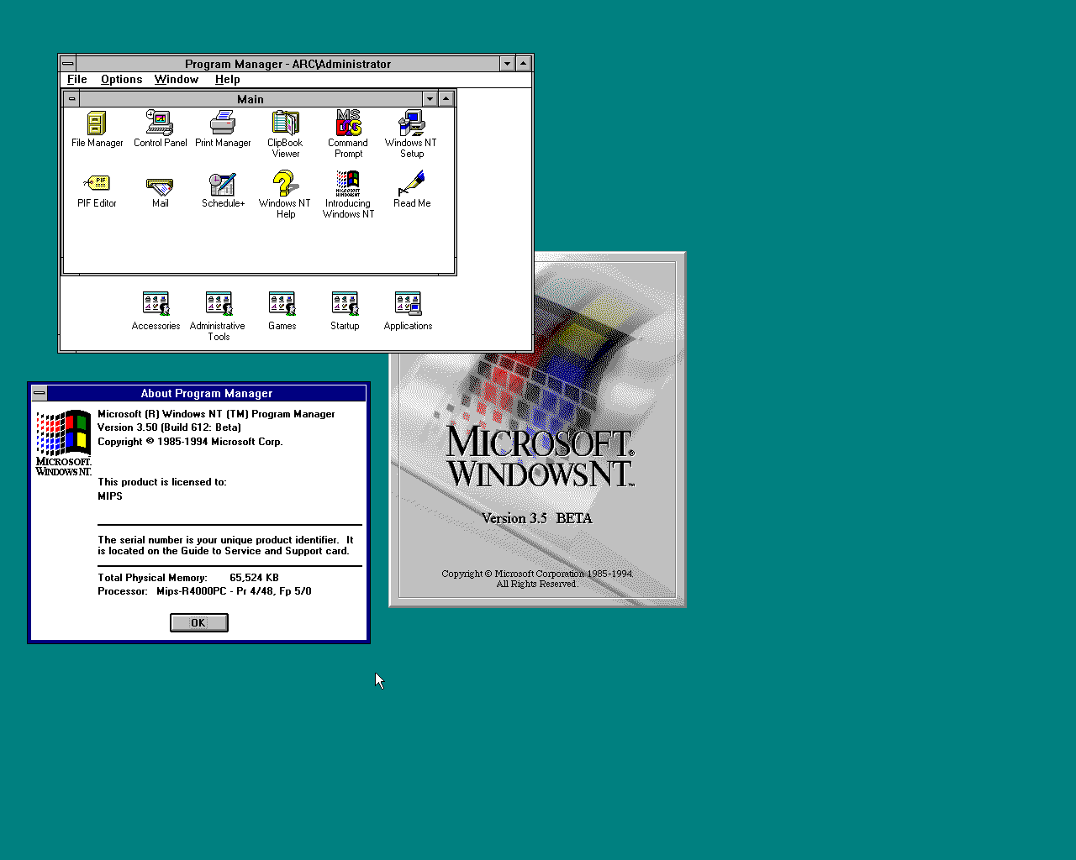Click OK in About Program Manager
Image resolution: width=1076 pixels, height=860 pixels.
pos(199,622)
